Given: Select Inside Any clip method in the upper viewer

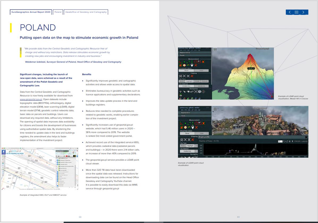Looking at the screenshot, I should [186, 86].
